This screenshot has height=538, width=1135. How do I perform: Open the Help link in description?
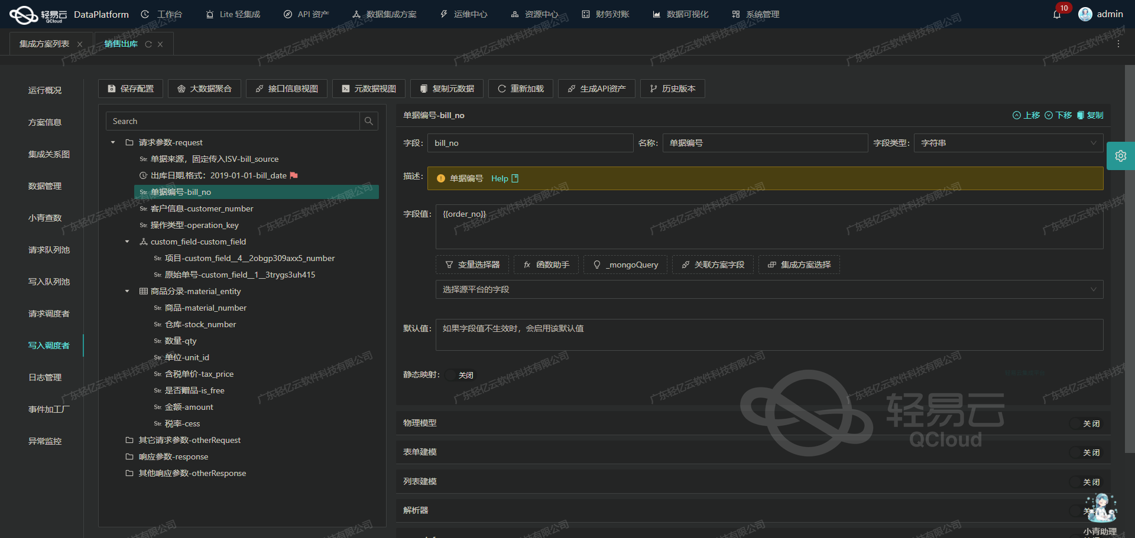click(x=505, y=178)
